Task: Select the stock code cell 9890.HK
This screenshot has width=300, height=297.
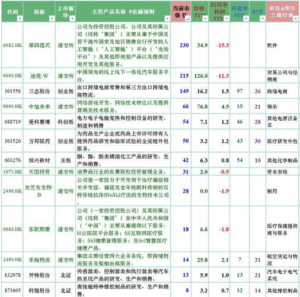Action: pyautogui.click(x=12, y=106)
